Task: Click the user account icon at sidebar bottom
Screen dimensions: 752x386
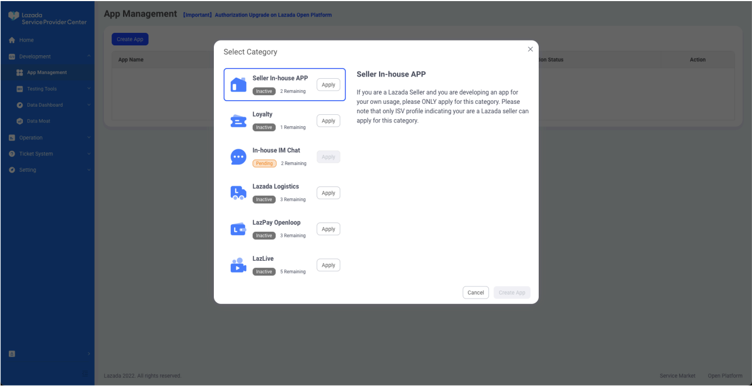Action: coord(12,354)
